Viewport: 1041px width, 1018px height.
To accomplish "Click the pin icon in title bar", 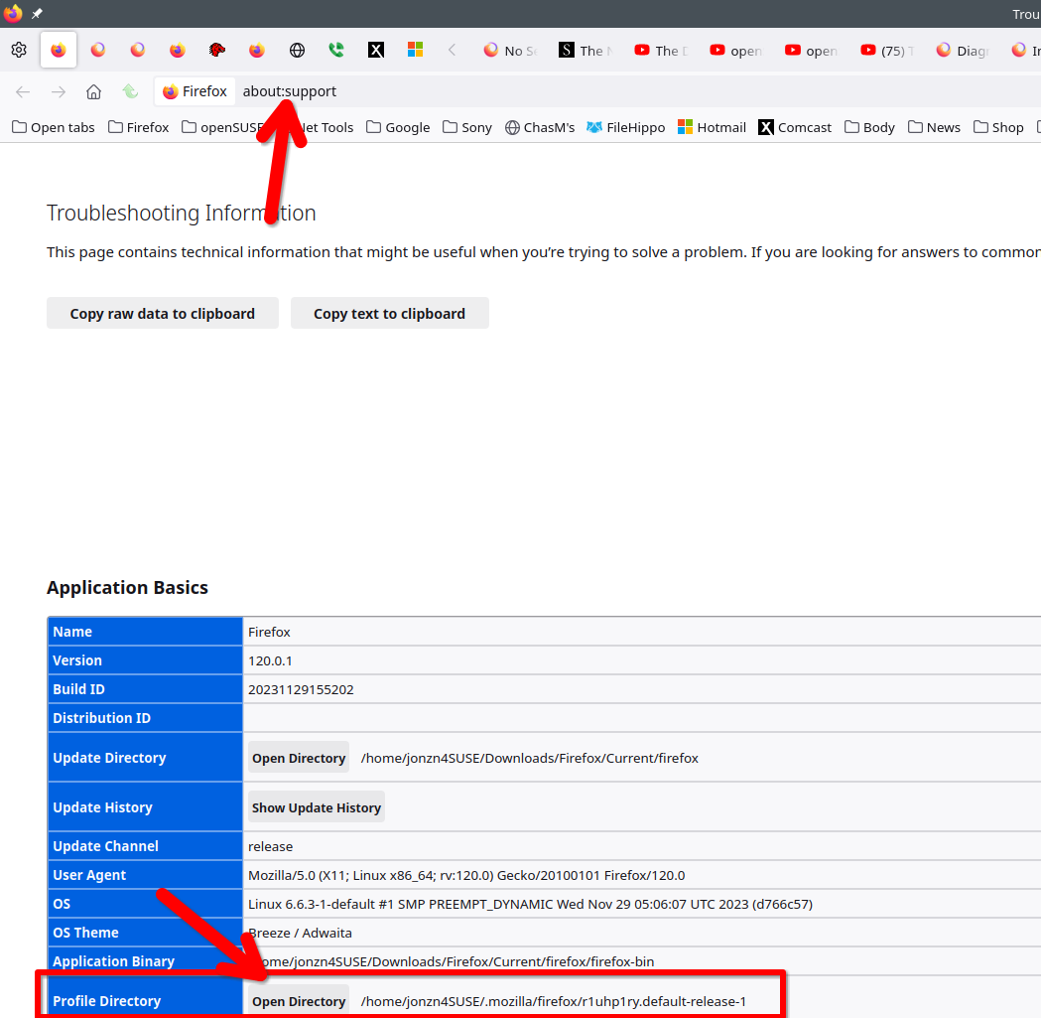I will tap(37, 14).
